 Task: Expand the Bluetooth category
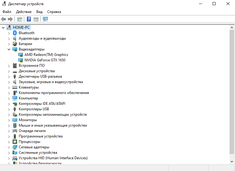point(9,33)
